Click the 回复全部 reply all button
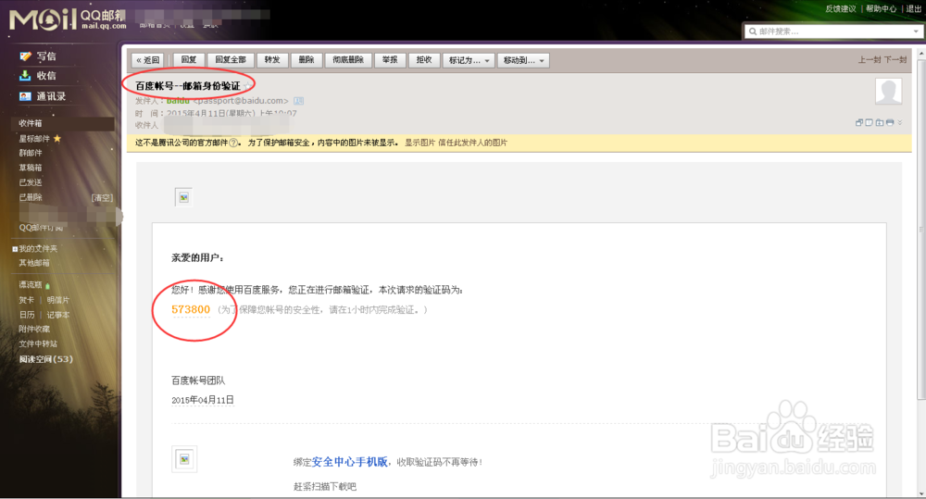The height and width of the screenshot is (499, 926). 231,60
